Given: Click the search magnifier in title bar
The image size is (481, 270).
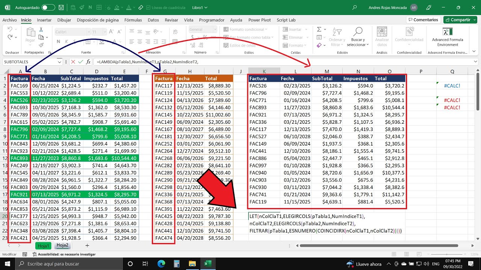Looking at the screenshot, I should pyautogui.click(x=354, y=7).
